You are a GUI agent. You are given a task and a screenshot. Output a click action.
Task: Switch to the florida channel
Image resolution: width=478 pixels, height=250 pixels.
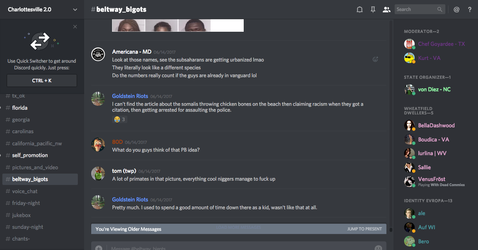(20, 108)
